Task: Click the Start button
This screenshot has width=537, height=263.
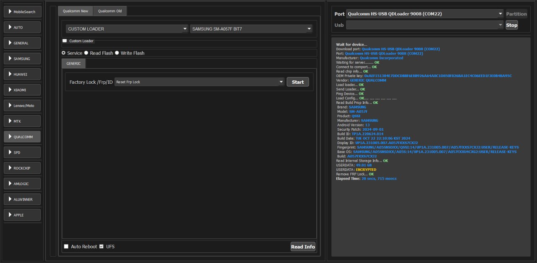Action: (x=298, y=82)
